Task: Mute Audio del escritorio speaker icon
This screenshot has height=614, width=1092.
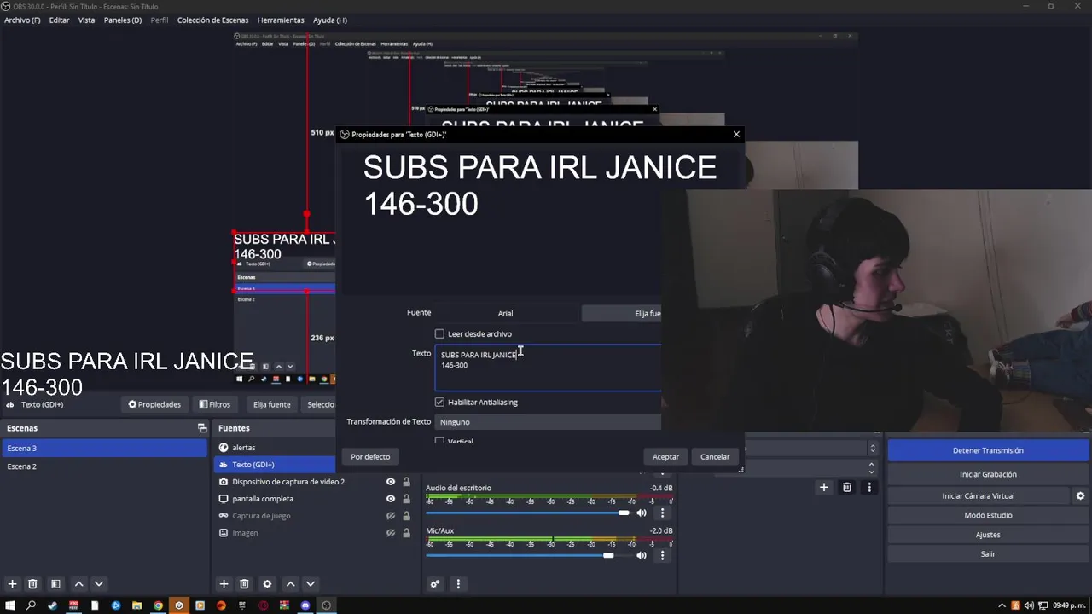Action: (642, 513)
